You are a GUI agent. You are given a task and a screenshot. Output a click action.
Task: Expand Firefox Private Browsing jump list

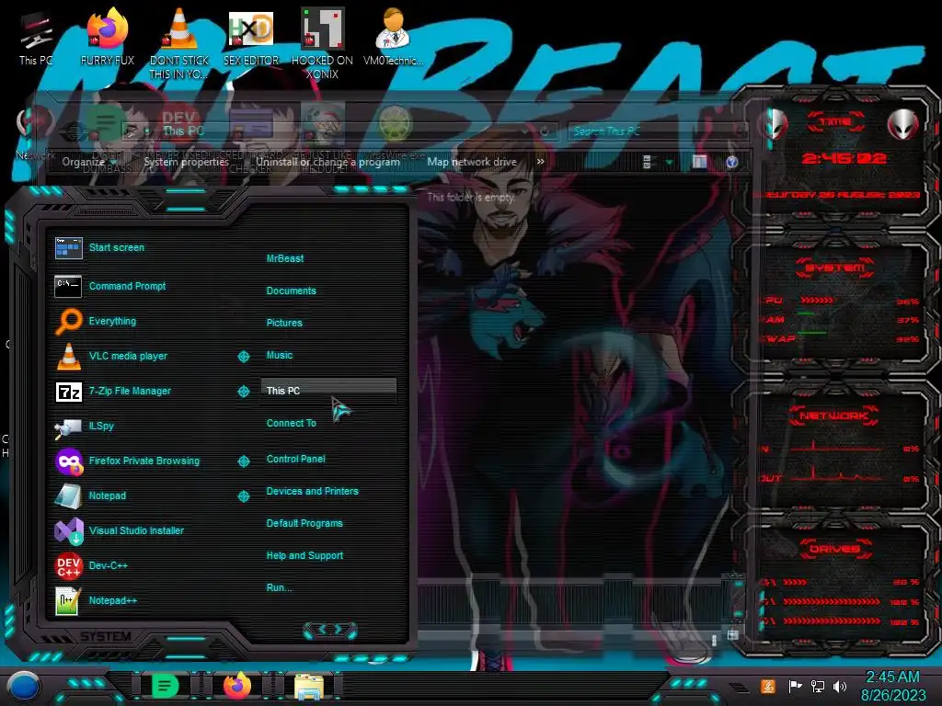[x=243, y=461]
